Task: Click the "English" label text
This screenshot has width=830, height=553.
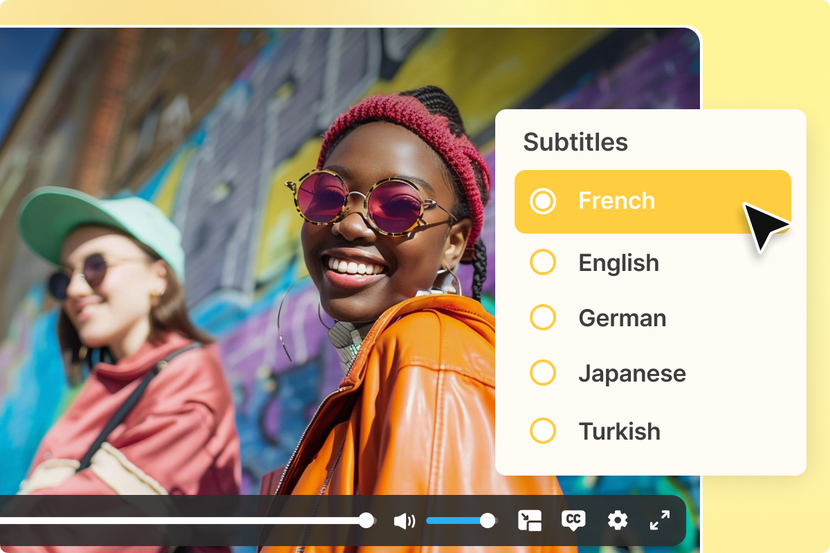Action: (x=619, y=263)
